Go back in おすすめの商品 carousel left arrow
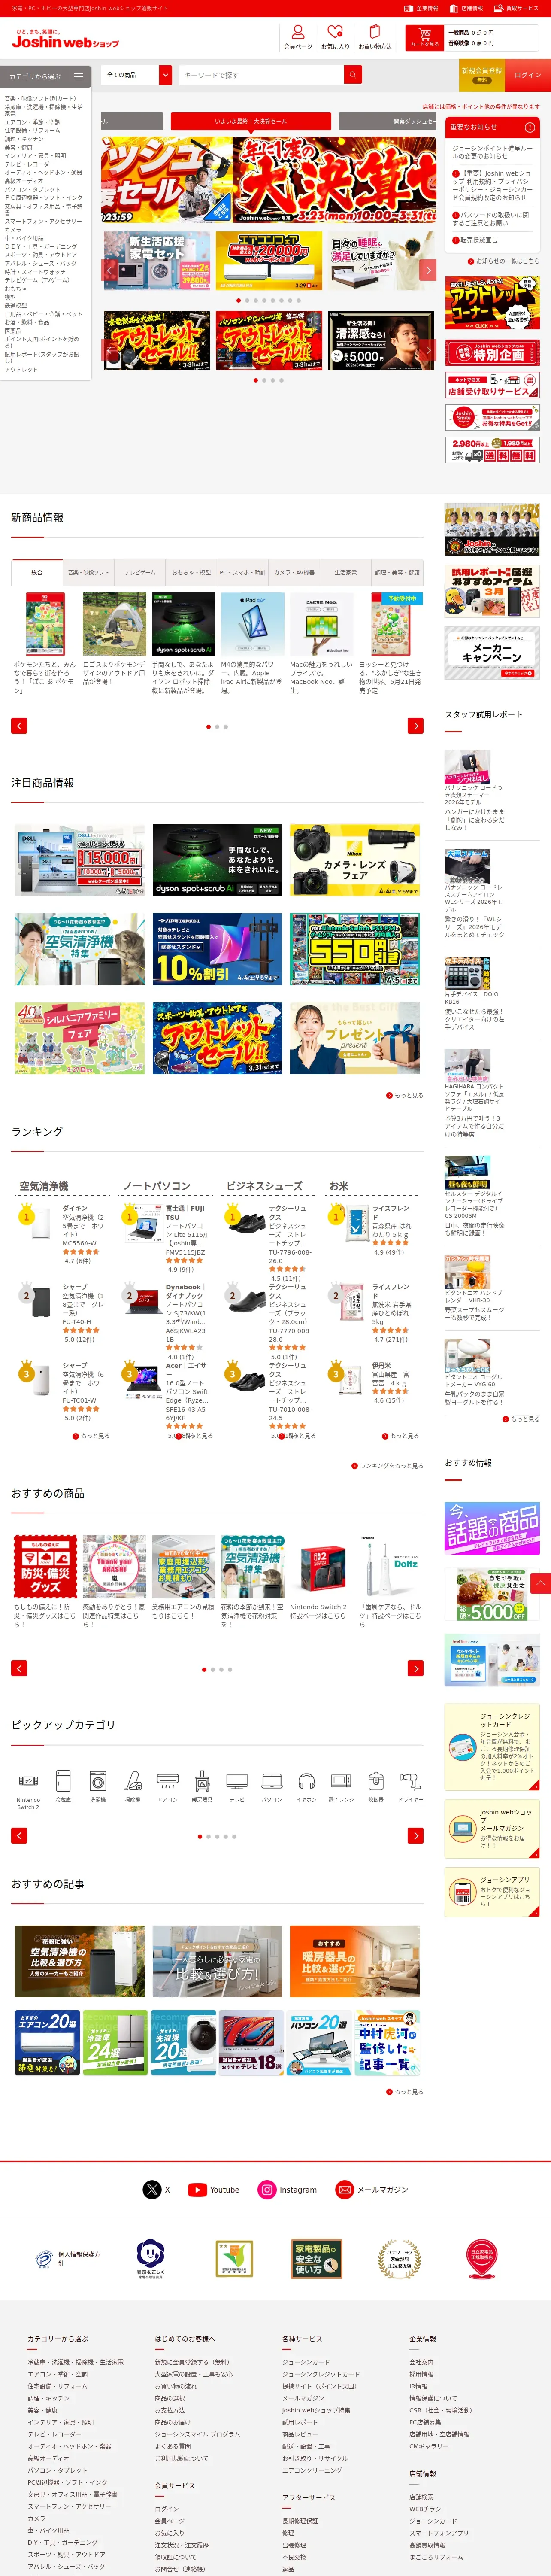 click(x=19, y=1668)
